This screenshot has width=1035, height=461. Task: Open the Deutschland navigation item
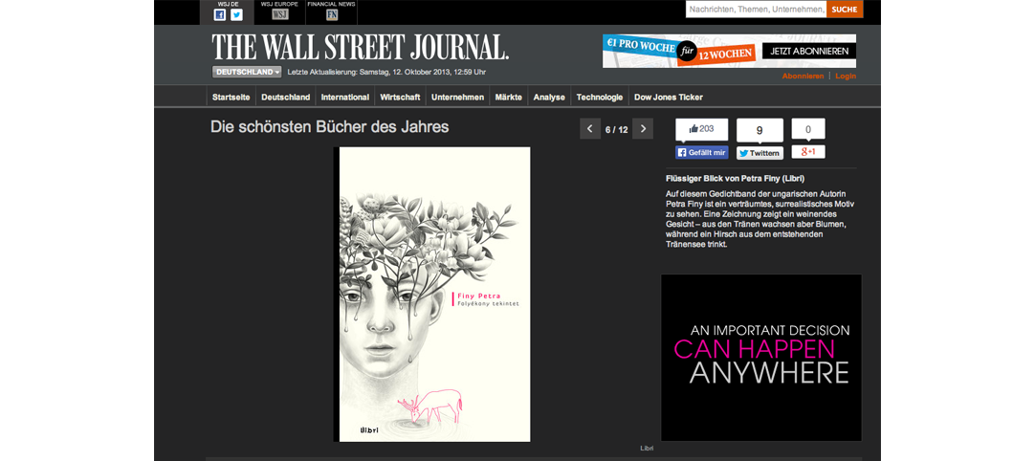coord(285,98)
